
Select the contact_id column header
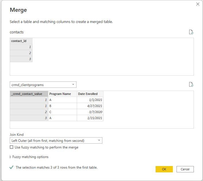(x=21, y=41)
